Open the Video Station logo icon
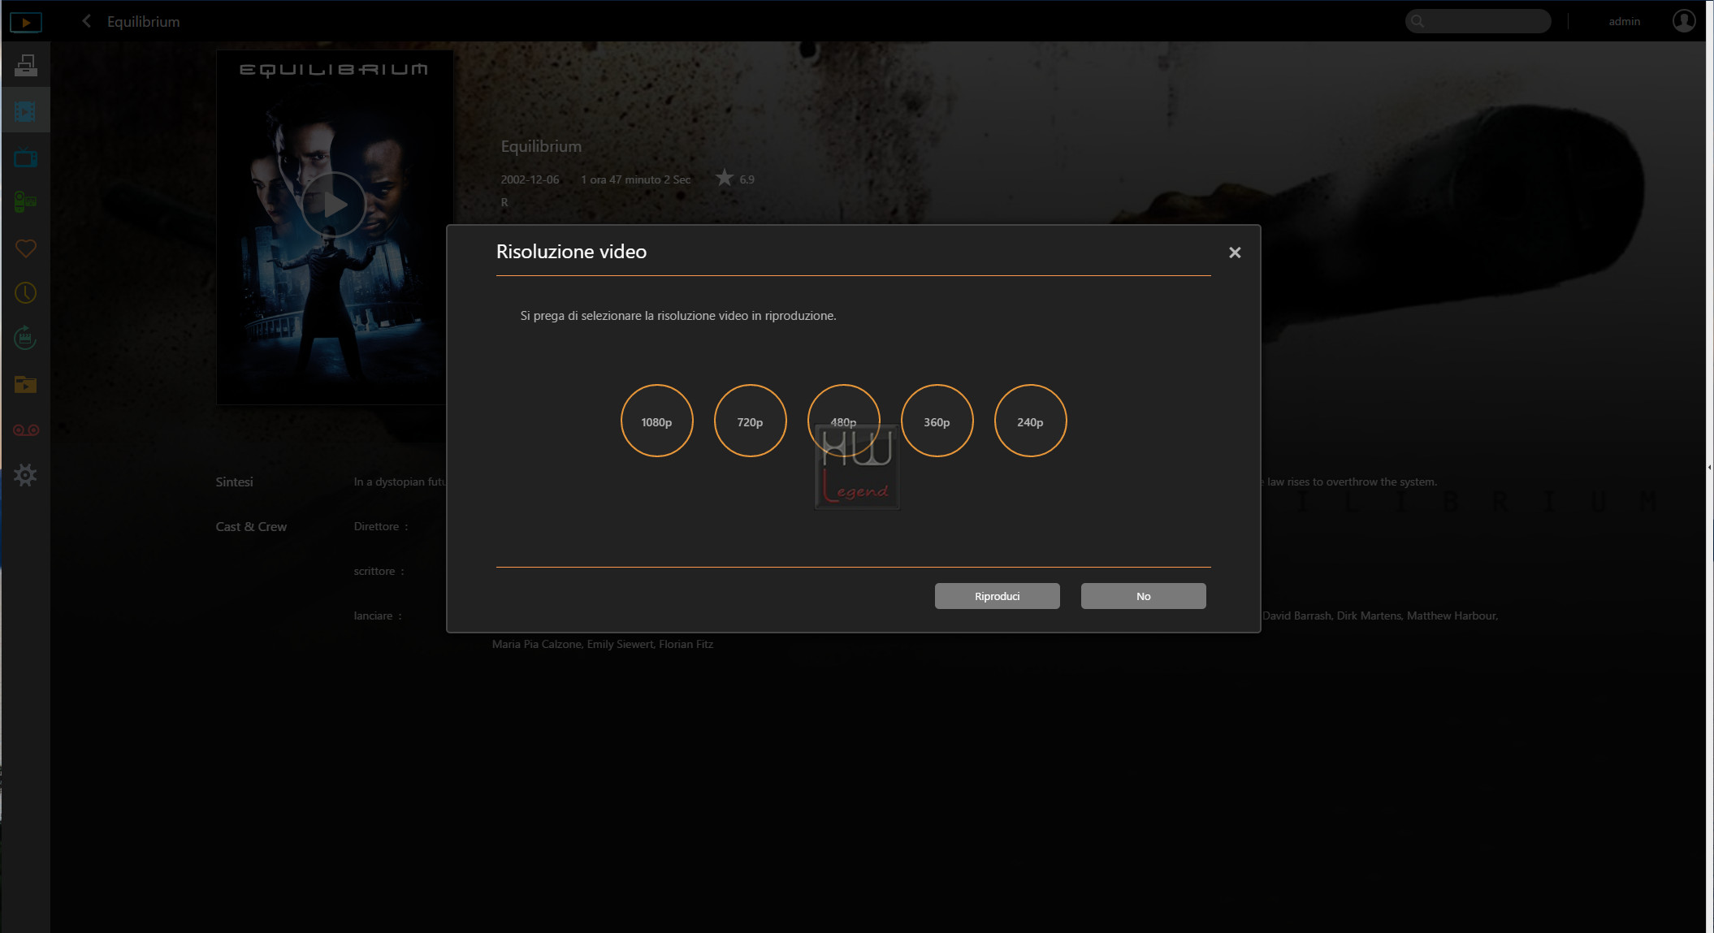 [x=25, y=22]
